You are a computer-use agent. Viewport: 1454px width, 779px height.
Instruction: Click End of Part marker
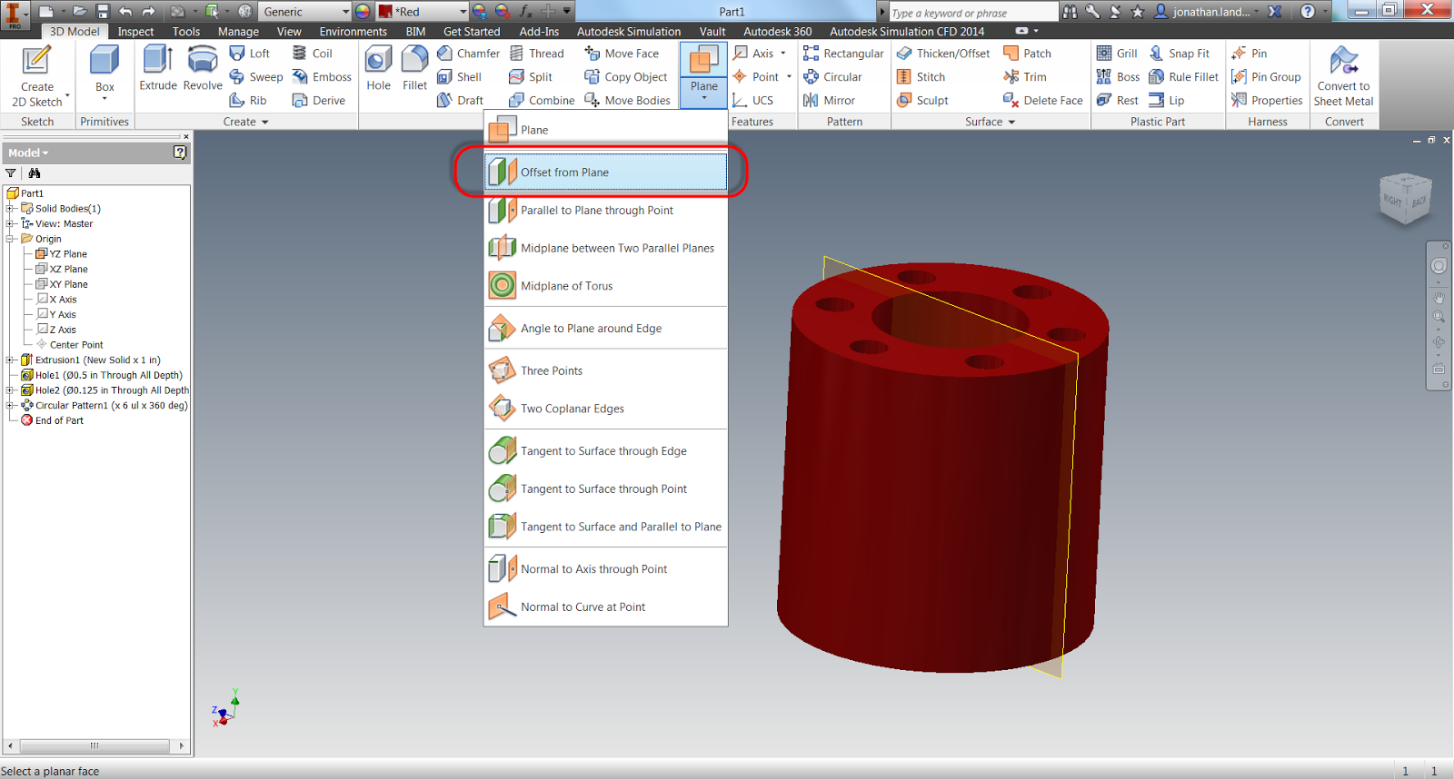[x=53, y=420]
